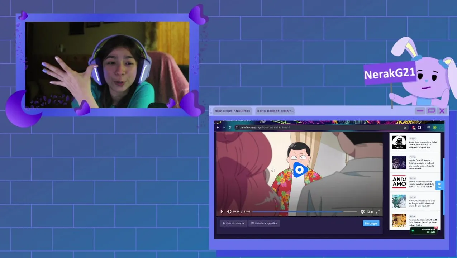Open the red badge extension icon
Image resolution: width=457 pixels, height=258 pixels.
click(x=414, y=128)
